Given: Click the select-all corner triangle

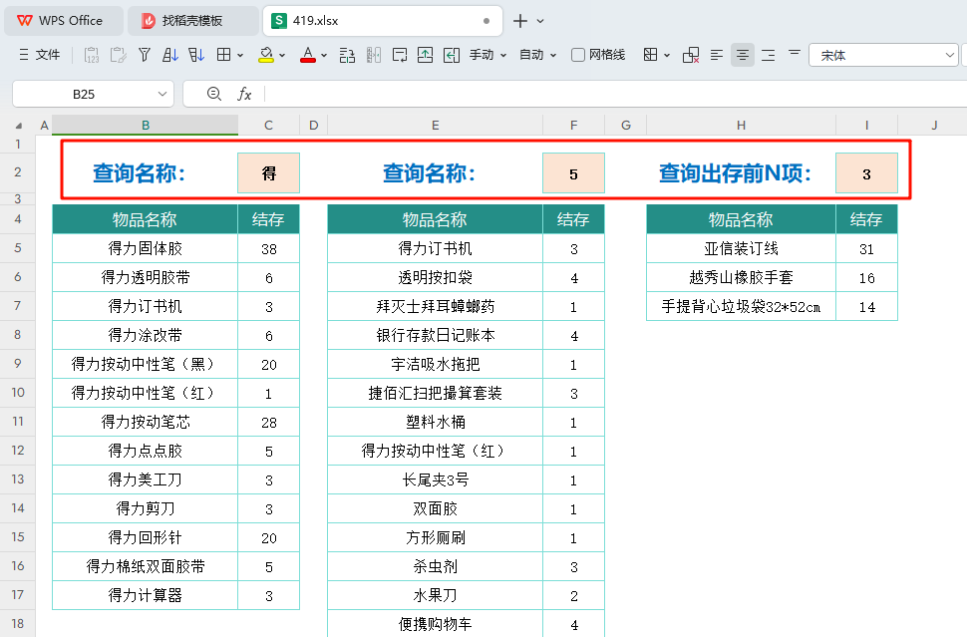Looking at the screenshot, I should (19, 126).
